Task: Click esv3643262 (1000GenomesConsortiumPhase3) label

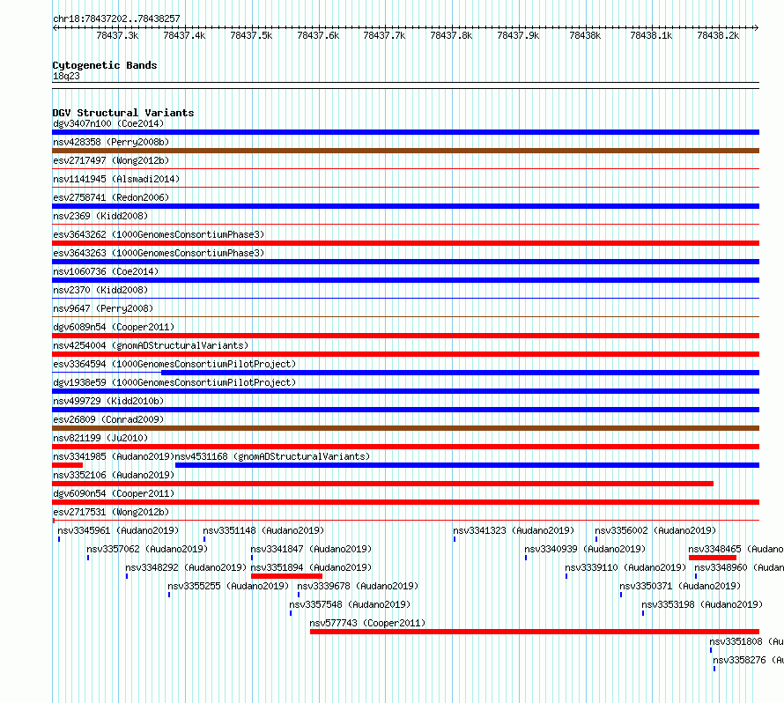Action: coord(159,234)
